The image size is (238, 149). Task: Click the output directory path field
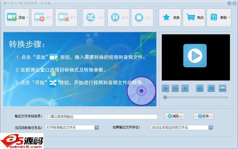pos(101,116)
